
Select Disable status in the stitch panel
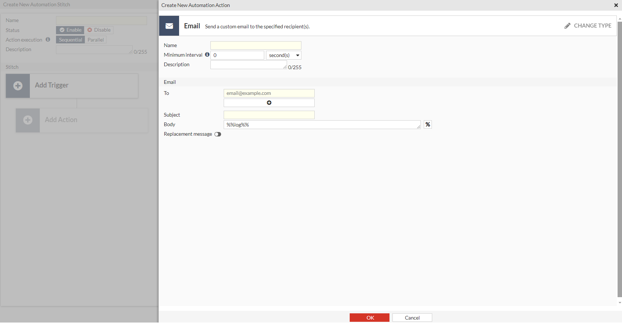pyautogui.click(x=99, y=30)
